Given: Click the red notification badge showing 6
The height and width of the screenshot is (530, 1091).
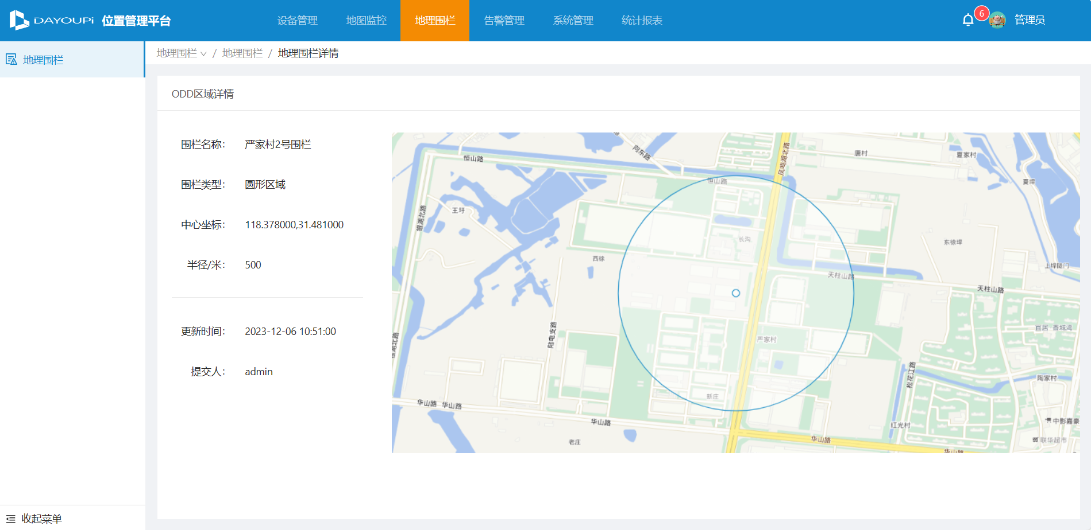Looking at the screenshot, I should (981, 13).
